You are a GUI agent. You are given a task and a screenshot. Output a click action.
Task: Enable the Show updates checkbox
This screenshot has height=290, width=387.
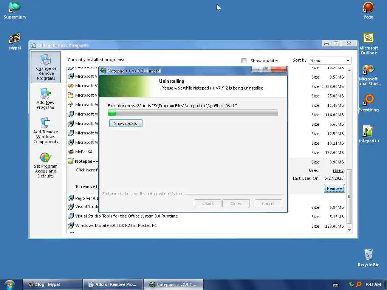[x=244, y=61]
